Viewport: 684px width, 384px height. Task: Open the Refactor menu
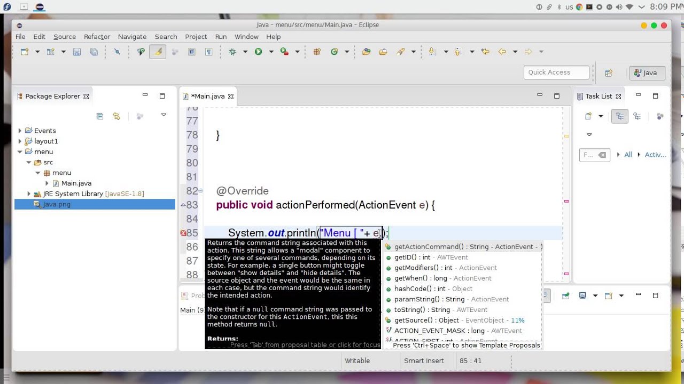(x=97, y=37)
